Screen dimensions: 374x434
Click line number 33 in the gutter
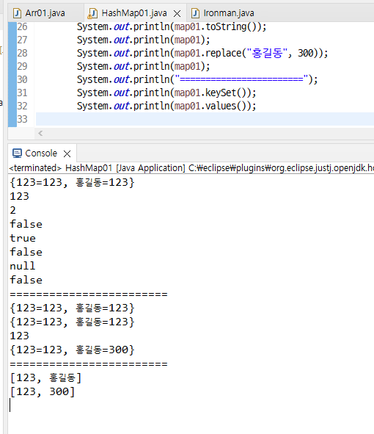pos(22,119)
